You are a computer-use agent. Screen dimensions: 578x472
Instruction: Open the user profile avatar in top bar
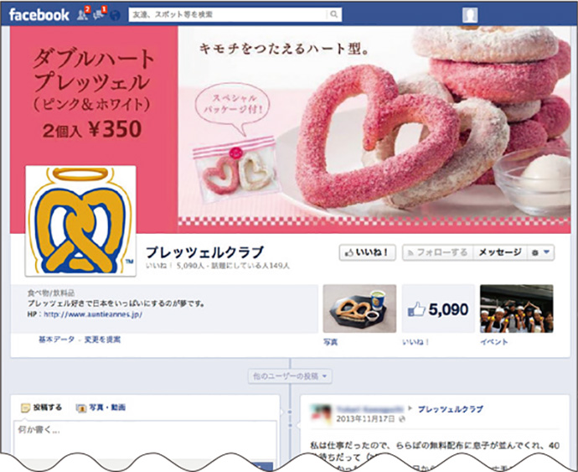pyautogui.click(x=470, y=15)
